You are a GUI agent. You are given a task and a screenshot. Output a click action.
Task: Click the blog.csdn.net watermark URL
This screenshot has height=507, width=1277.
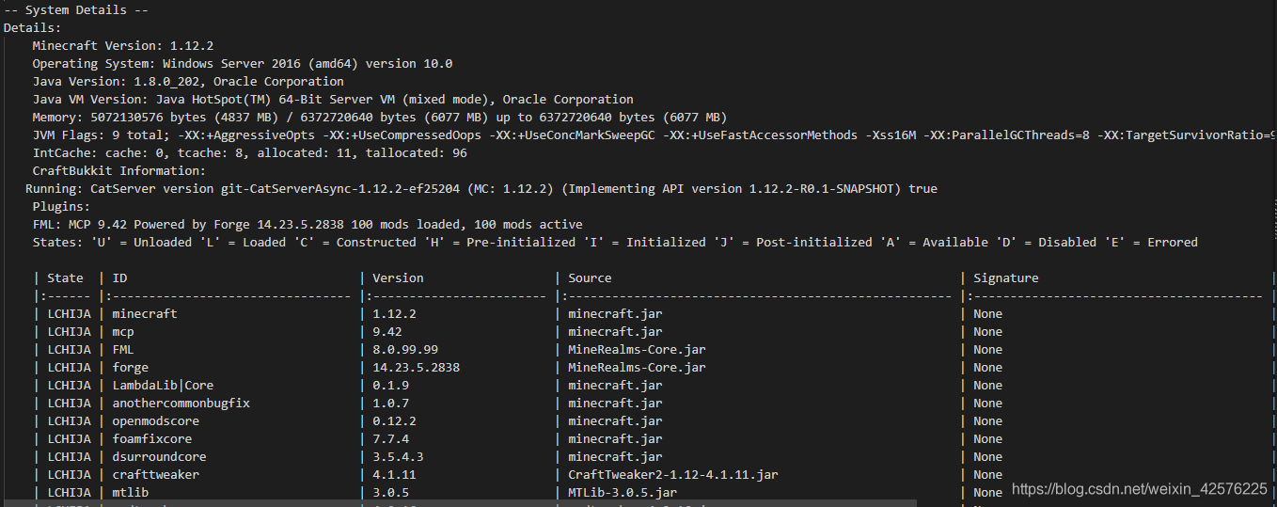[x=1139, y=488]
